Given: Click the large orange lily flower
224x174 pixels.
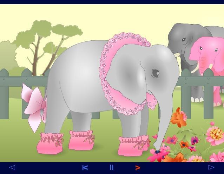Looking at the screenshot, I should 178,117.
